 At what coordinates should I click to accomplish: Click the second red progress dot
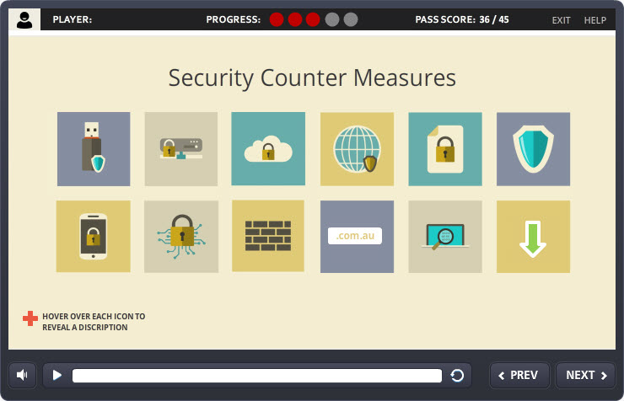(295, 19)
